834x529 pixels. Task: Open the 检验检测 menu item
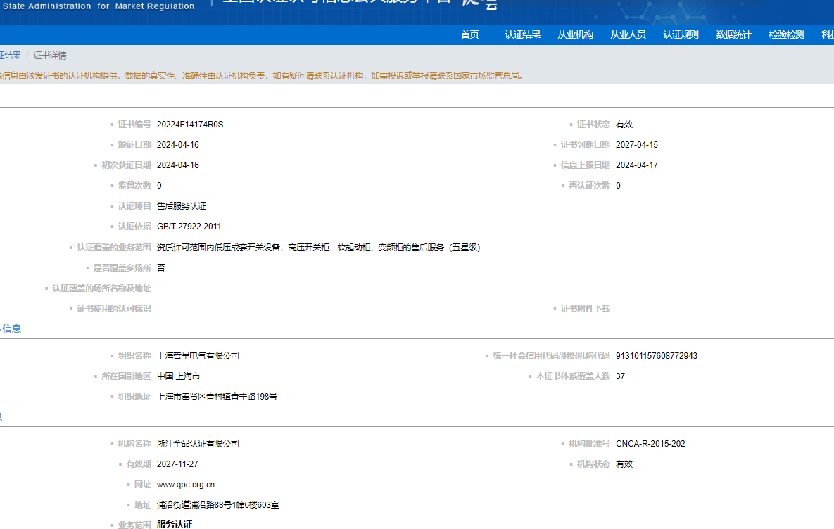[x=786, y=34]
